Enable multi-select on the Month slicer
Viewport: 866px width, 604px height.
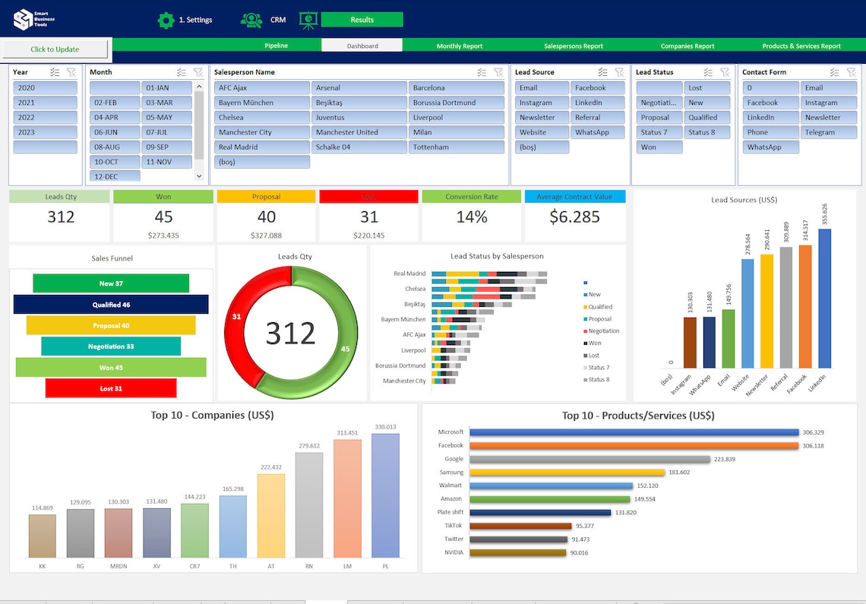point(181,71)
